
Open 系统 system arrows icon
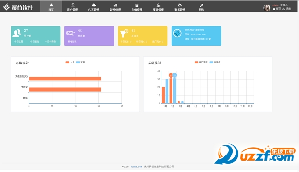coord(201,6)
